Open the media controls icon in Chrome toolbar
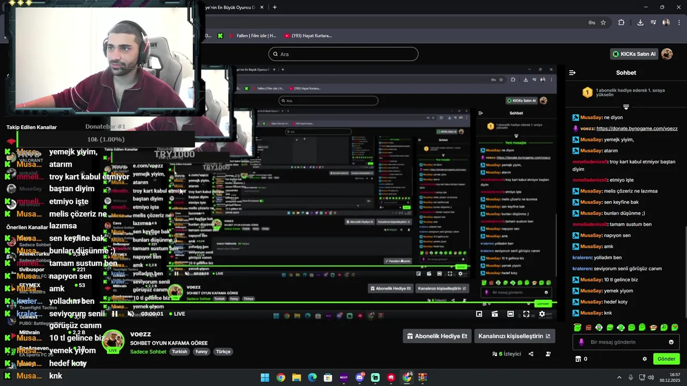Screen dimensions: 687x386 [x=653, y=23]
